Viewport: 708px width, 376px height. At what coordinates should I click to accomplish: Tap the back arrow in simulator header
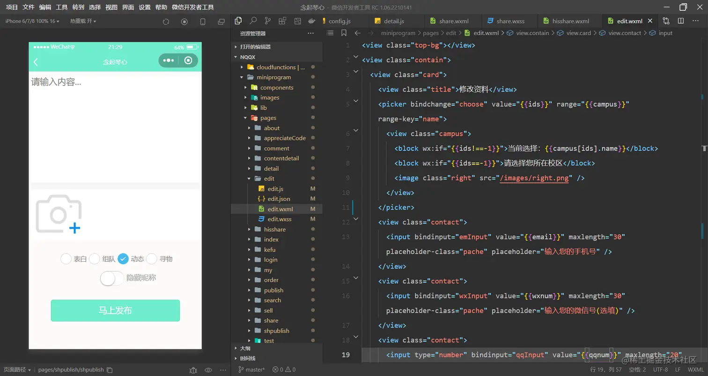coord(36,62)
